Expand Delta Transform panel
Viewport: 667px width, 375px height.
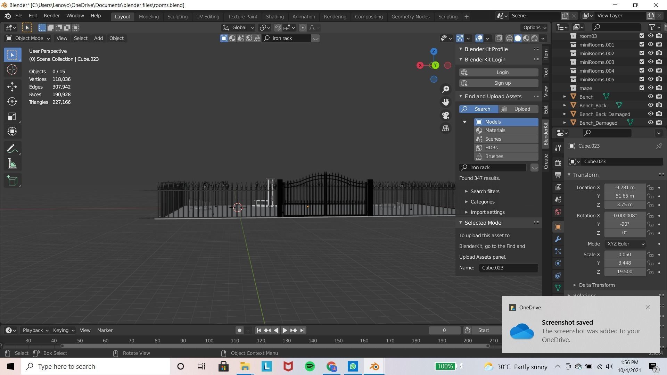tap(596, 285)
